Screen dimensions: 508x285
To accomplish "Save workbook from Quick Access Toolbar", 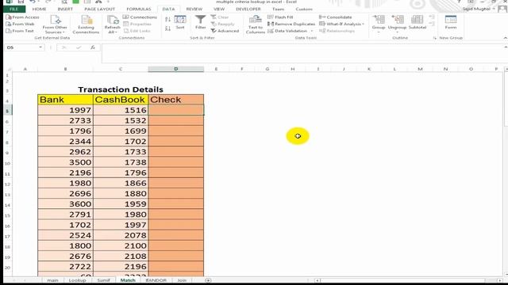I will pos(21,2).
